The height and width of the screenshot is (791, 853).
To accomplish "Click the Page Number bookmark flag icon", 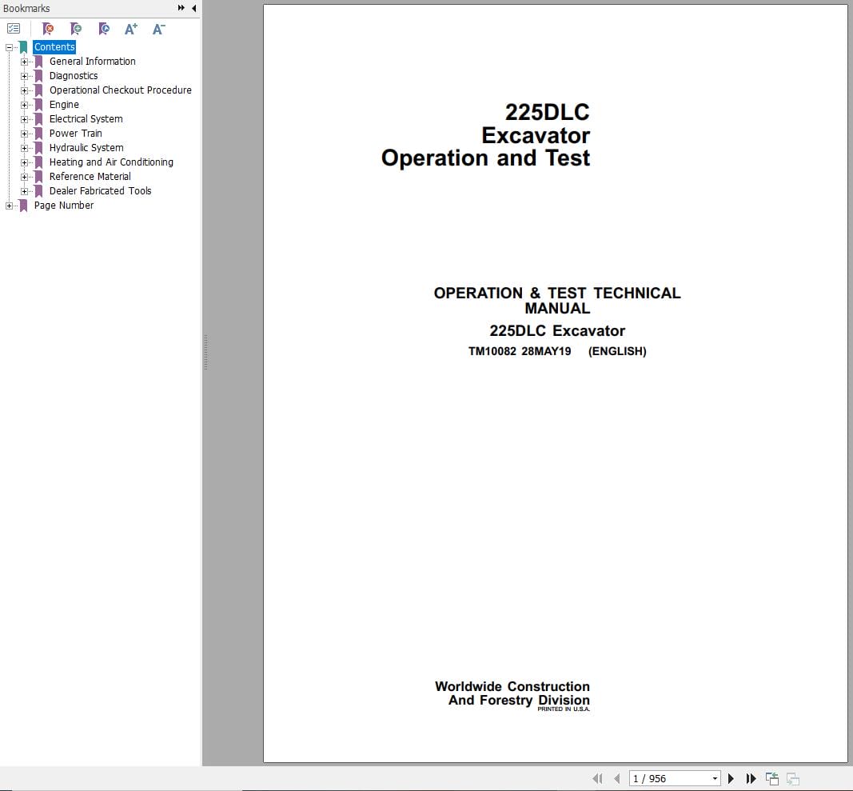I will 23,206.
